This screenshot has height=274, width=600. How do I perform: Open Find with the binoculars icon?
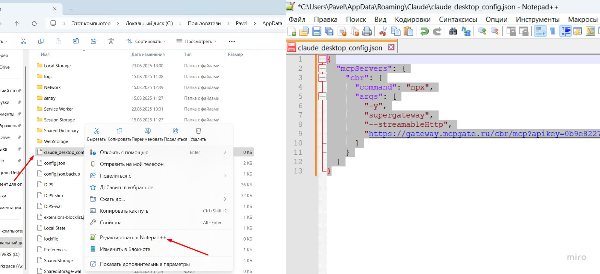click(x=453, y=31)
